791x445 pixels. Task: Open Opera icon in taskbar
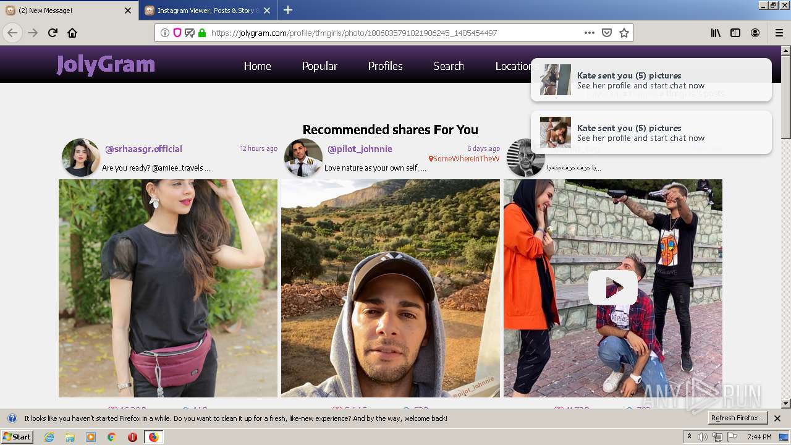coord(132,437)
